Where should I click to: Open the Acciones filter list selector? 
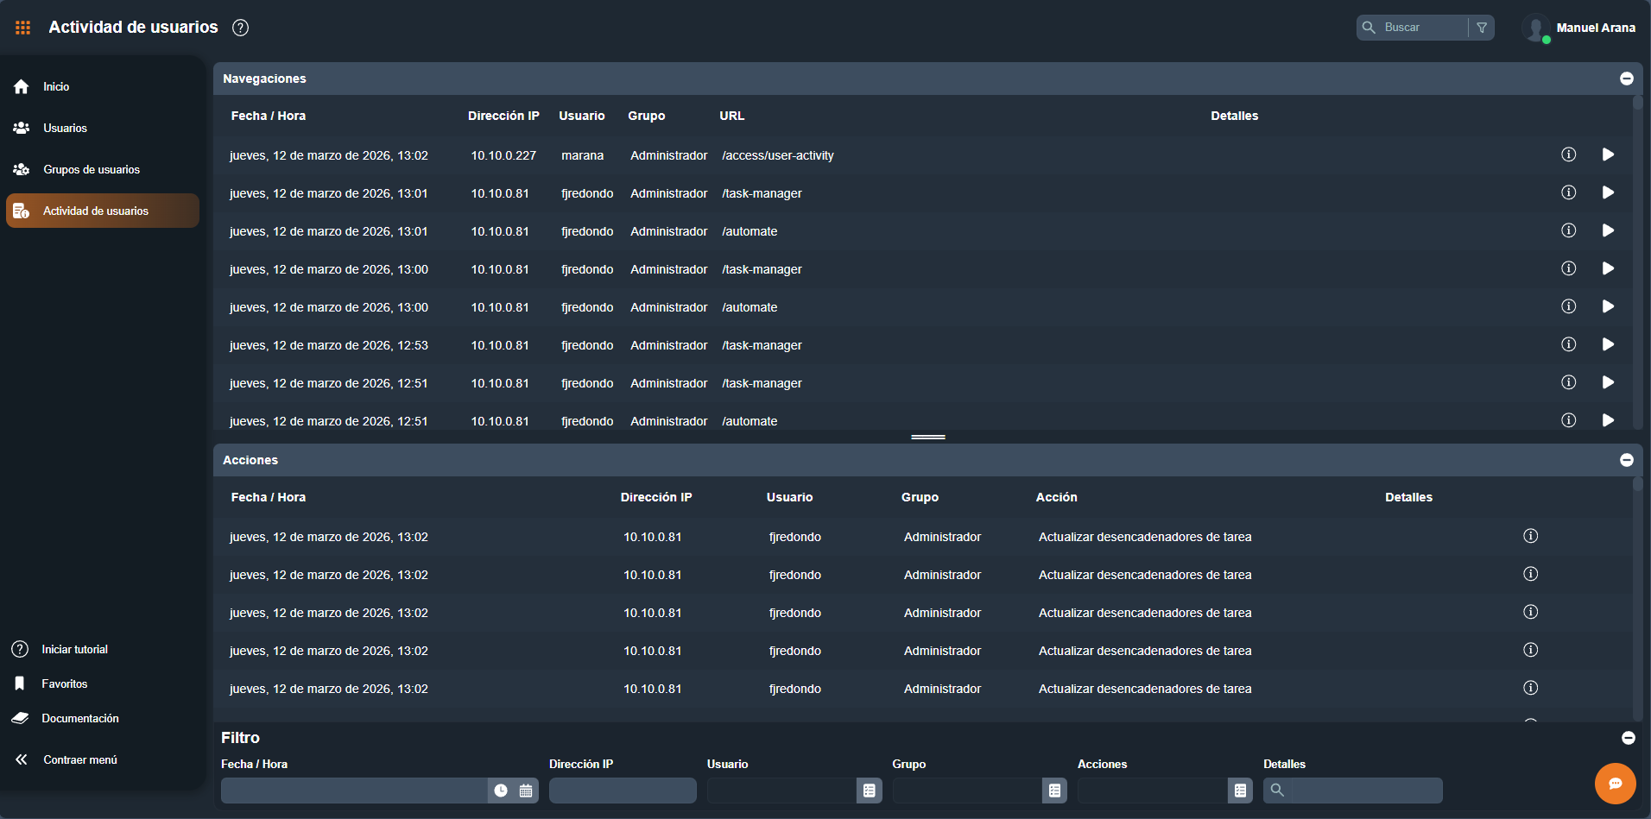coord(1240,791)
